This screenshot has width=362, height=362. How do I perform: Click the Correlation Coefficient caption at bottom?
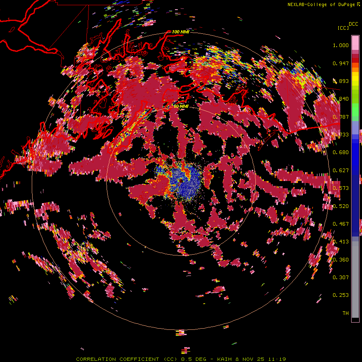(x=181, y=359)
